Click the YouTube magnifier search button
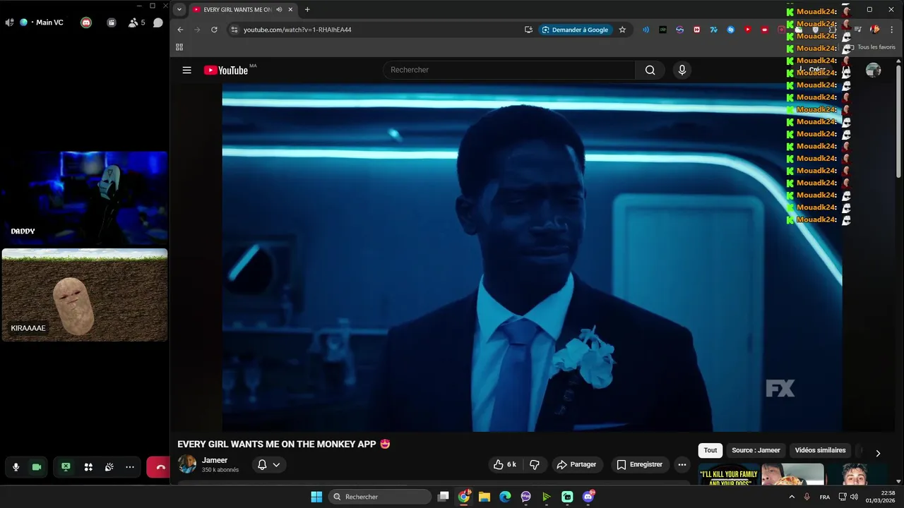 650,70
